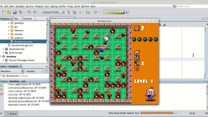Open the Debug Project dropdown arrow
The width and height of the screenshot is (208, 117).
pyautogui.click(x=91, y=12)
